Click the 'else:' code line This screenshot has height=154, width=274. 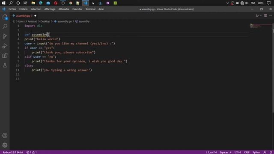[x=29, y=65]
